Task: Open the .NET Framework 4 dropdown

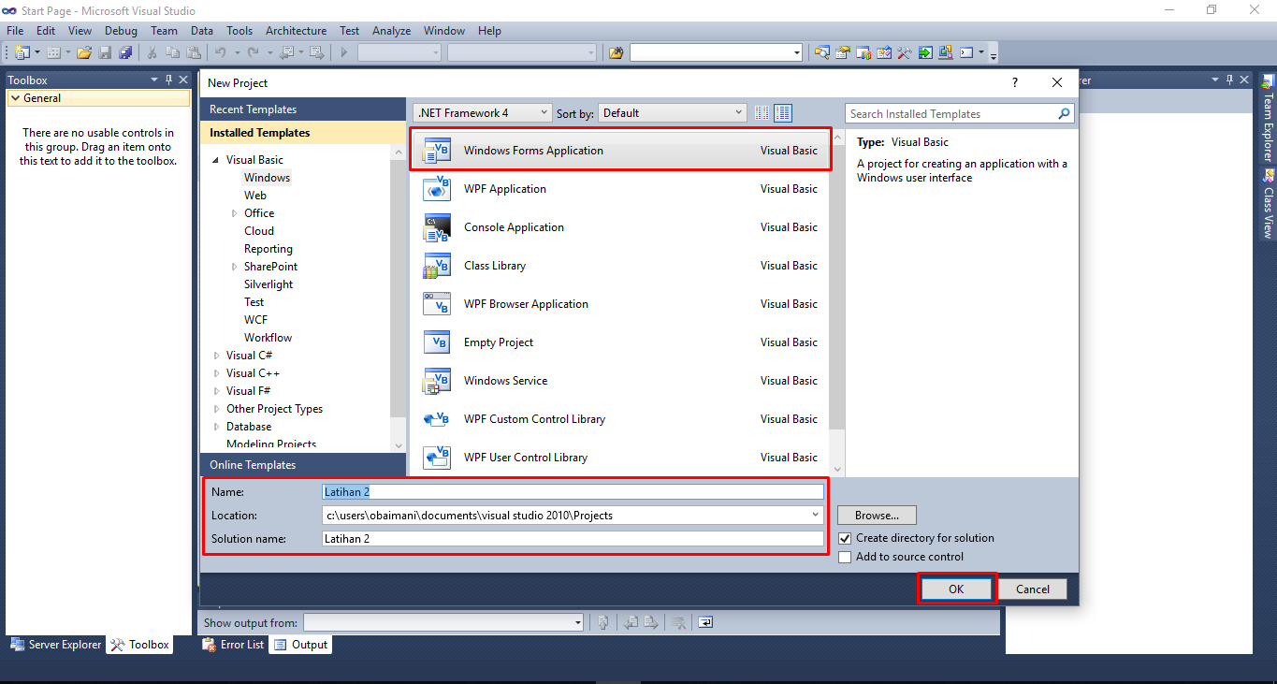Action: pyautogui.click(x=482, y=113)
